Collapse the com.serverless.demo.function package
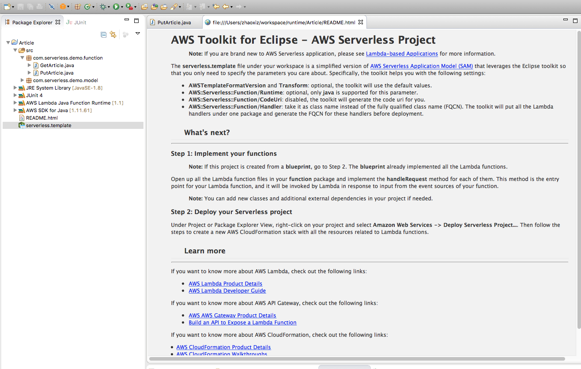 (x=22, y=58)
